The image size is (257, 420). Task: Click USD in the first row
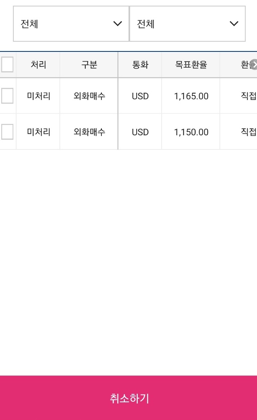[140, 96]
